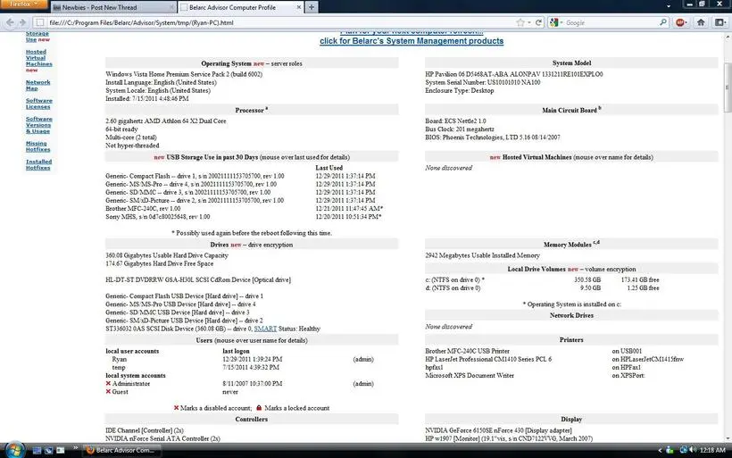Open the network tray icon
This screenshot has width=732, height=458.
[x=683, y=450]
